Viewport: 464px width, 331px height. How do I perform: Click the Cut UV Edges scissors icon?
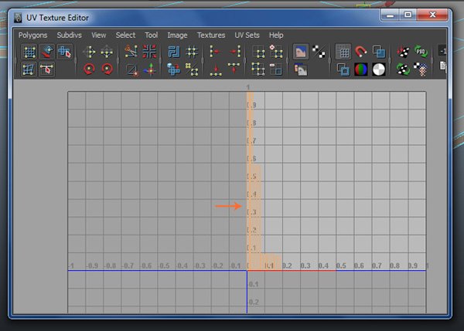(131, 52)
